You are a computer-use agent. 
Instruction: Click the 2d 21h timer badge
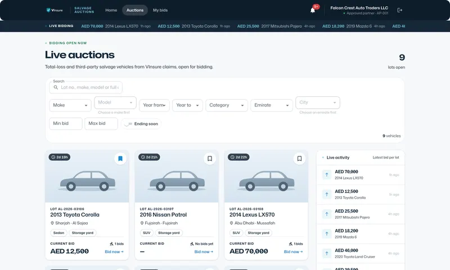[x=149, y=157]
